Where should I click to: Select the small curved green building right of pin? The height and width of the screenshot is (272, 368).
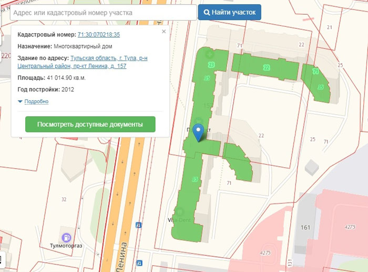tap(239, 162)
